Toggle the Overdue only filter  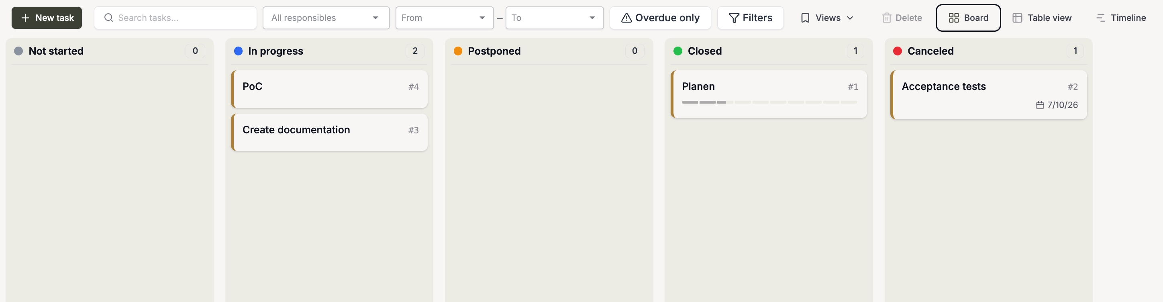[660, 18]
